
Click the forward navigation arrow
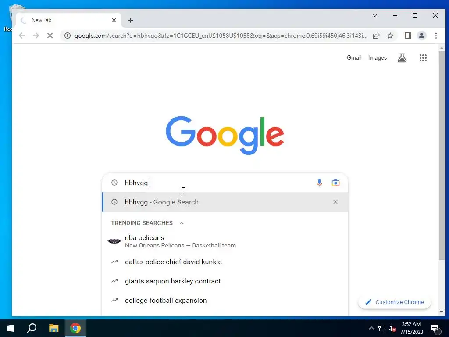tap(36, 36)
